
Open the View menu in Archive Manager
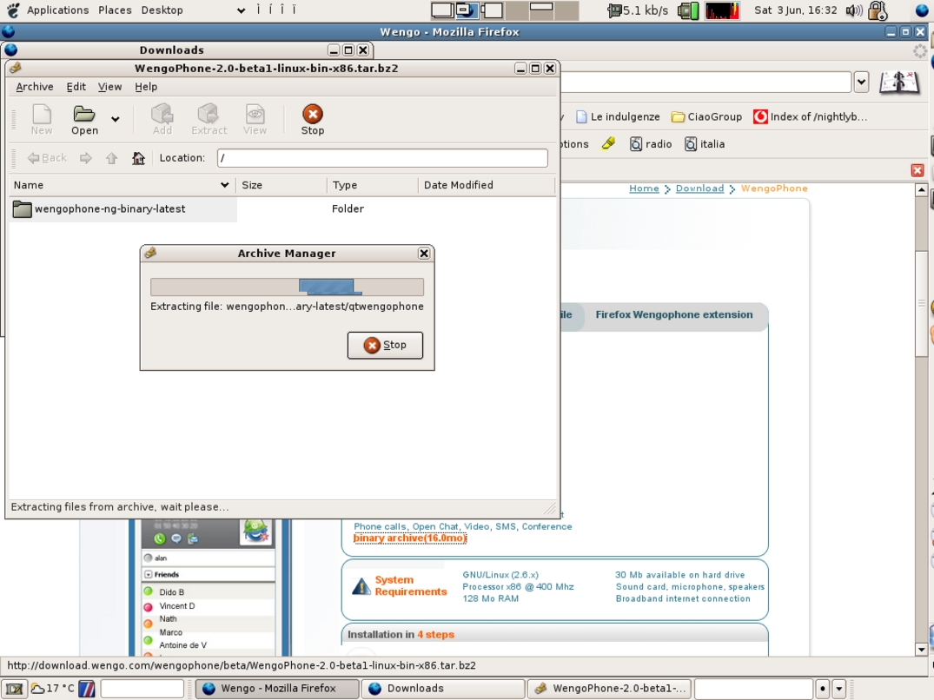pyautogui.click(x=109, y=87)
